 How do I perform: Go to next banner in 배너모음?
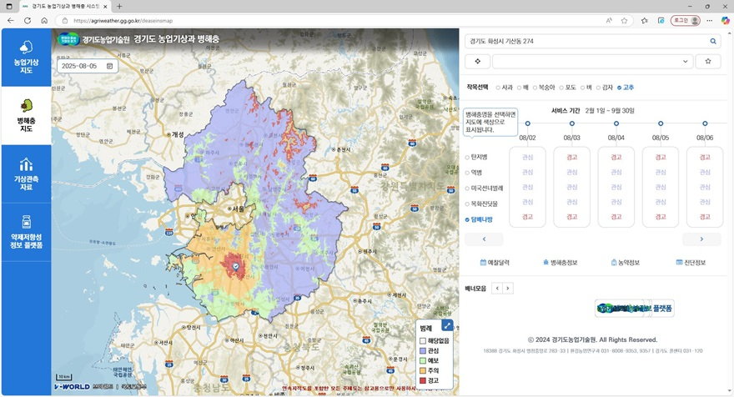coord(508,289)
